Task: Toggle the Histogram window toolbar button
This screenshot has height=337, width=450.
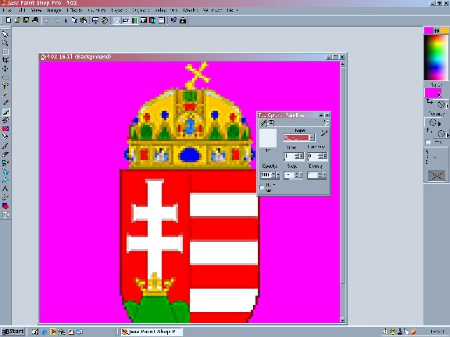Action: (x=144, y=20)
